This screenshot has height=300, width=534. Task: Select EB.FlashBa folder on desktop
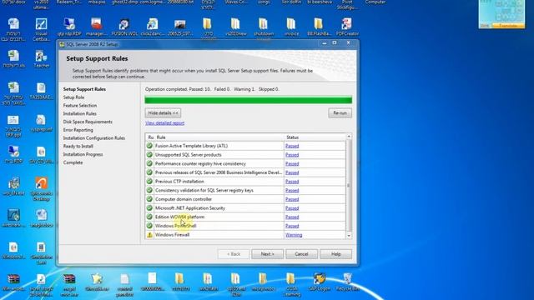tap(319, 27)
